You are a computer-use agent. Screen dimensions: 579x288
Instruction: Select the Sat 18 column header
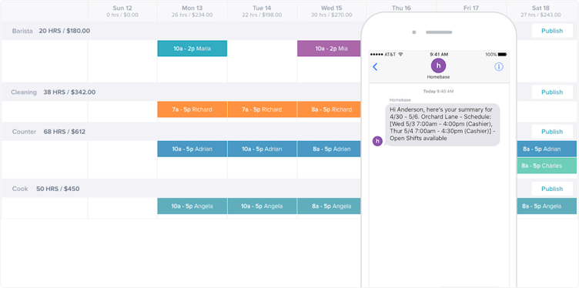tap(541, 11)
